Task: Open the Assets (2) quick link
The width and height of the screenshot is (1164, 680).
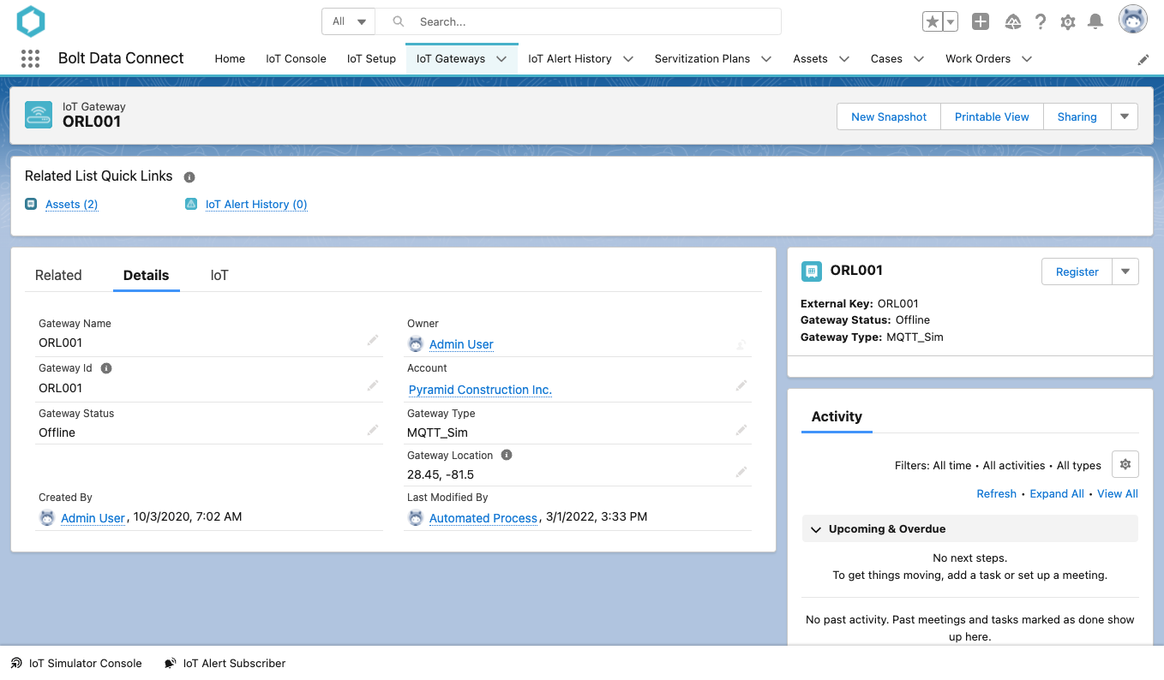Action: pyautogui.click(x=72, y=204)
